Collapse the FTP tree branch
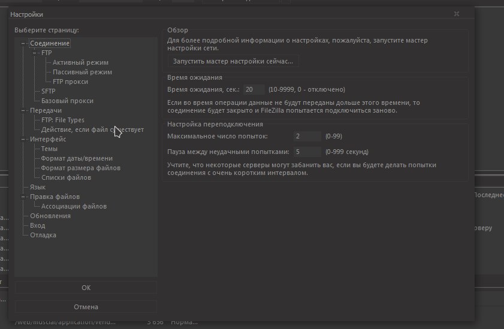The height and width of the screenshot is (329, 504). 35,53
